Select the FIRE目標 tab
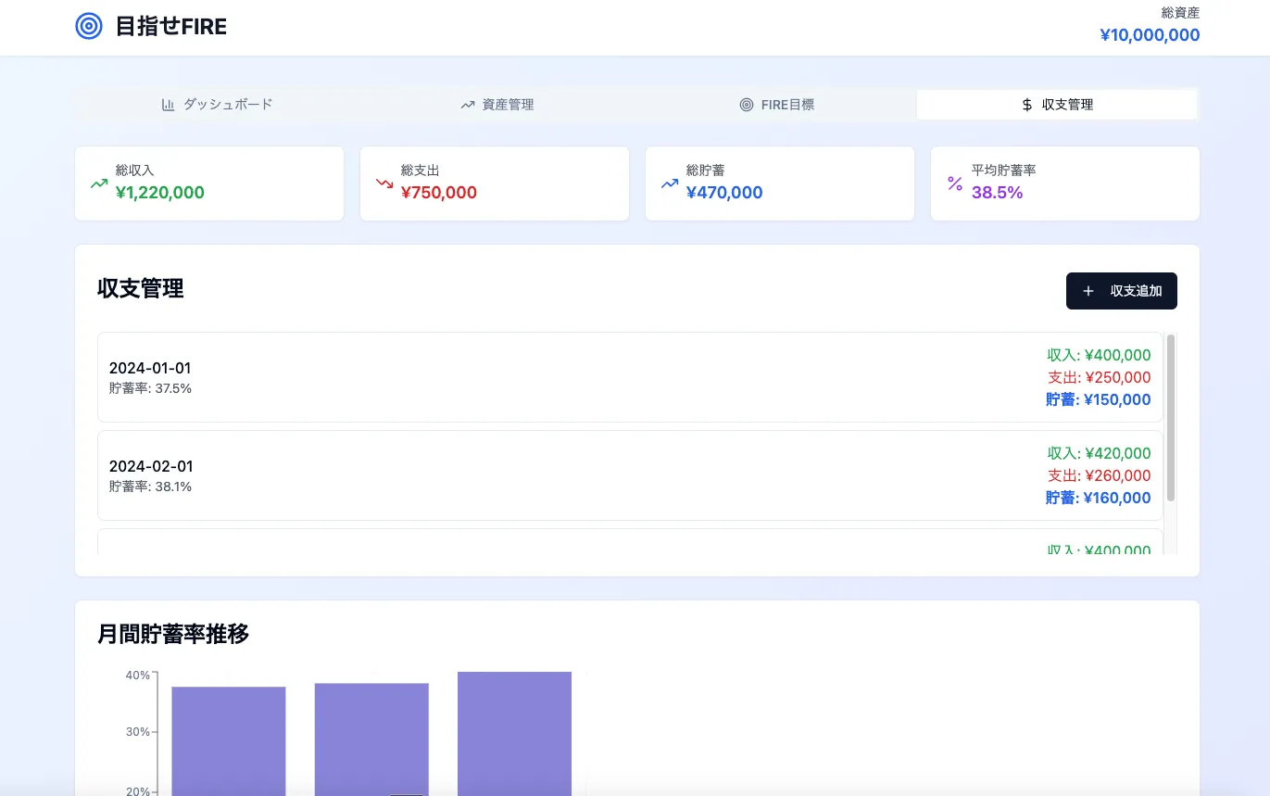The height and width of the screenshot is (796, 1270). (x=777, y=105)
